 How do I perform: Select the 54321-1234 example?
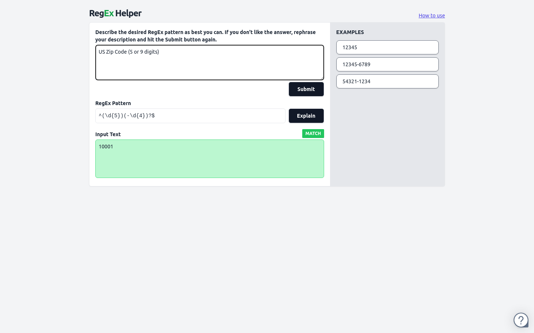(x=388, y=81)
